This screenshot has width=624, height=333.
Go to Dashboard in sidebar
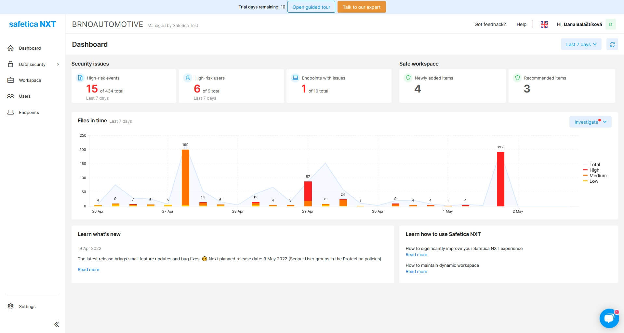(30, 48)
